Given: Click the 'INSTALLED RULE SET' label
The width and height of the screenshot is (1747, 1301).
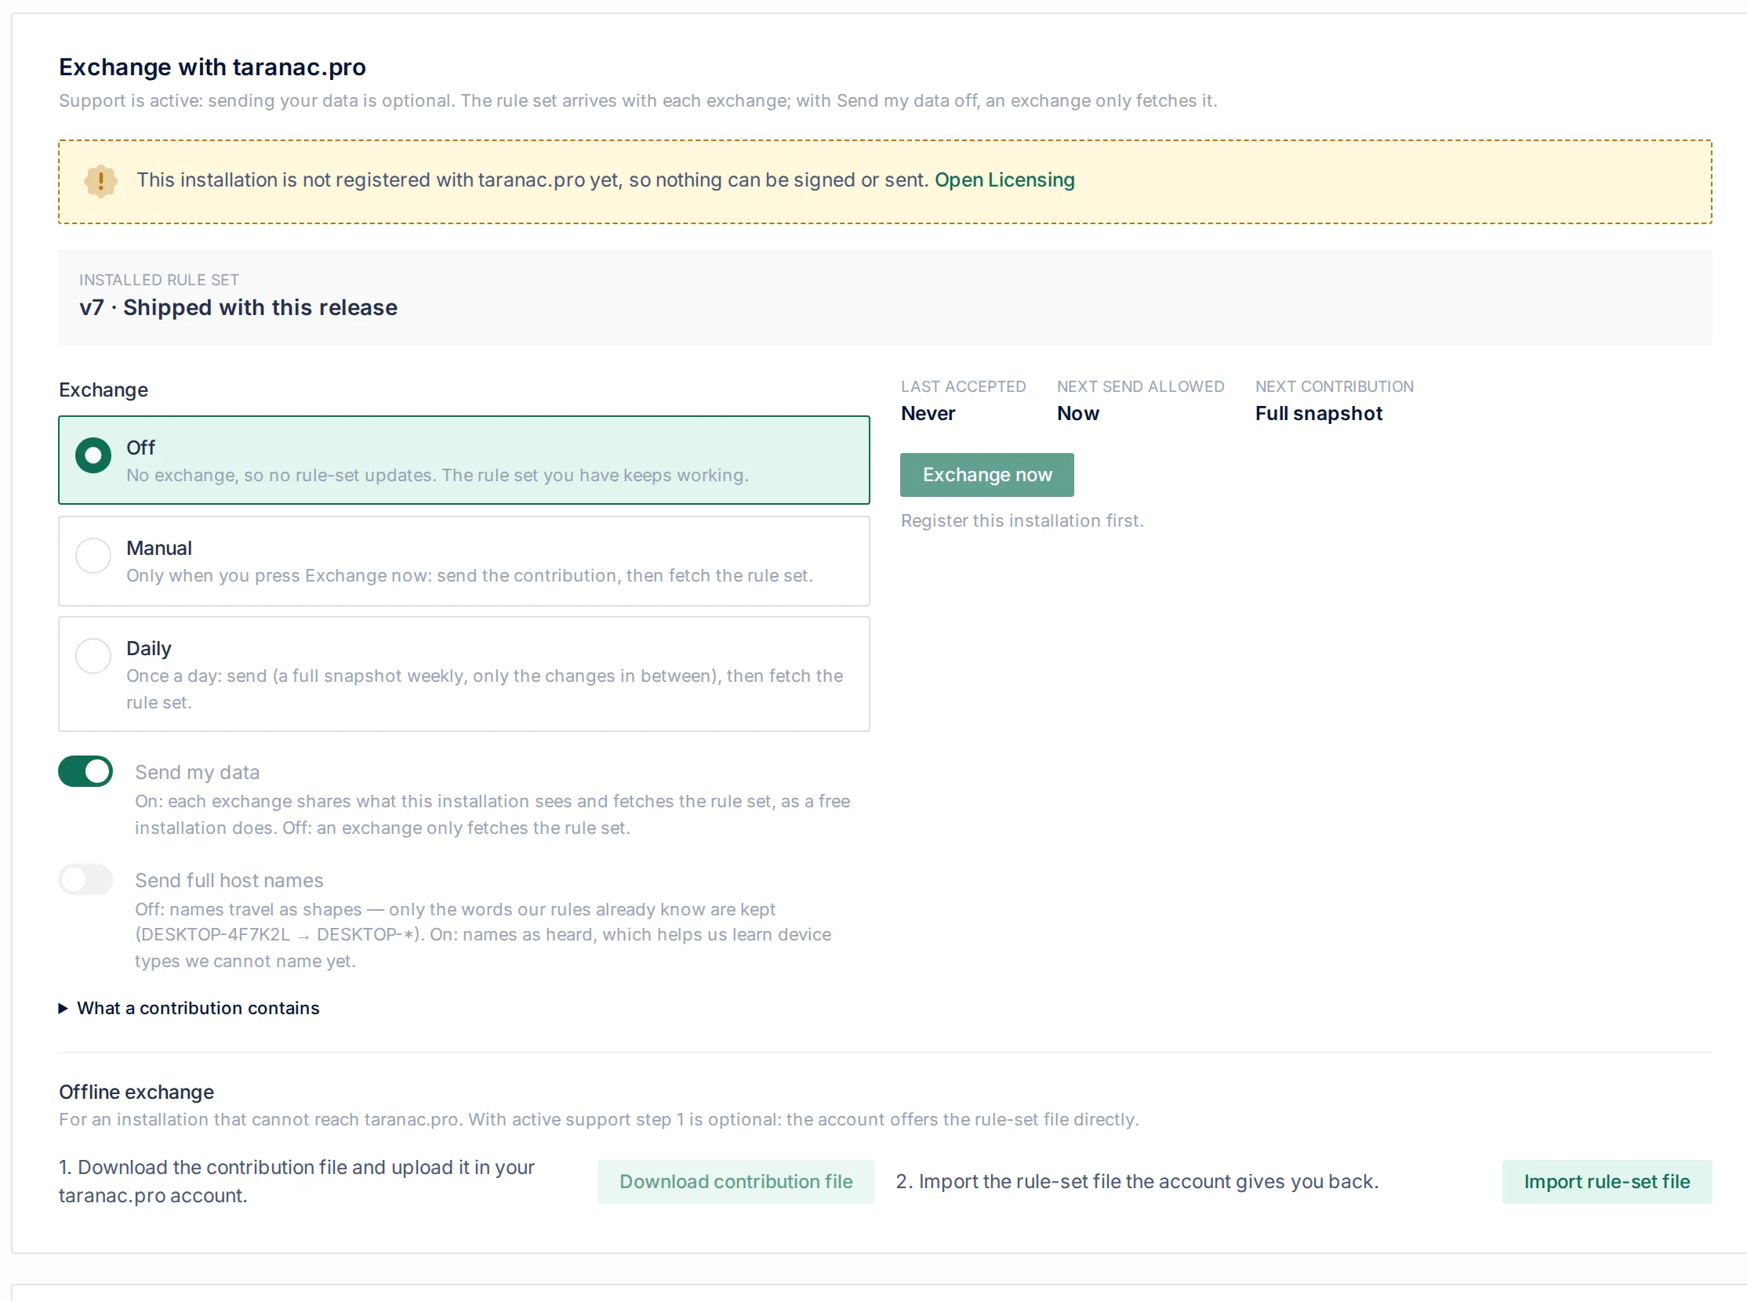Looking at the screenshot, I should pos(159,280).
